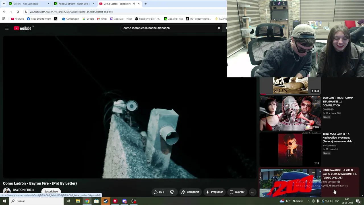Open the 'YOU CAN'T TRUST COMP TEAMMATES' title
This screenshot has height=205, width=364.
[x=338, y=102]
